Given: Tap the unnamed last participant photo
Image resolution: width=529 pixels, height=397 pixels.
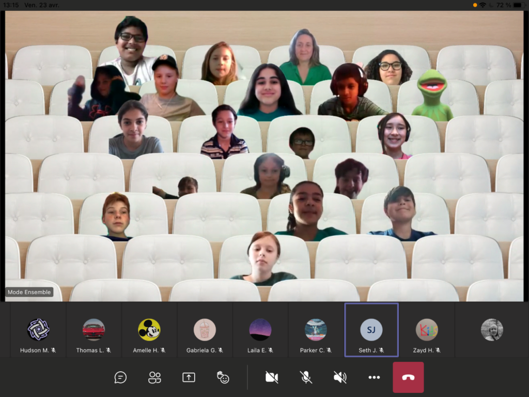Looking at the screenshot, I should 492,330.
